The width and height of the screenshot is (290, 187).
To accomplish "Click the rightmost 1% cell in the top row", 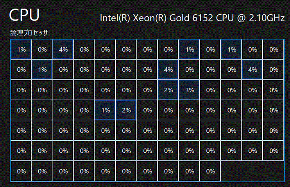I will point(231,49).
